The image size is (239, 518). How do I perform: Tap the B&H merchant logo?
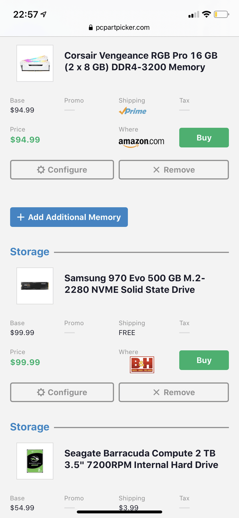pyautogui.click(x=142, y=364)
